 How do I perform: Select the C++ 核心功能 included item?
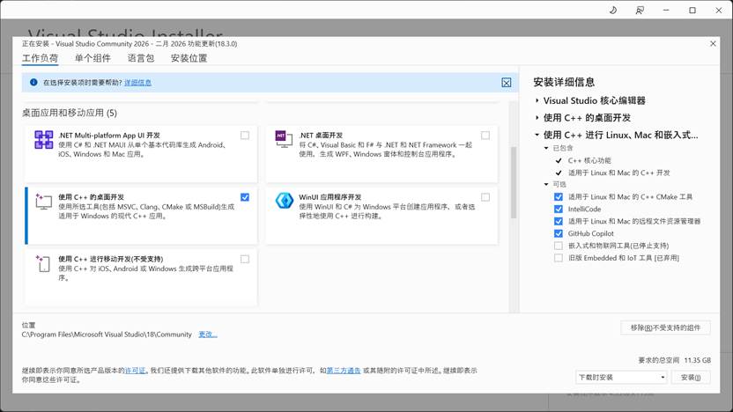(589, 160)
